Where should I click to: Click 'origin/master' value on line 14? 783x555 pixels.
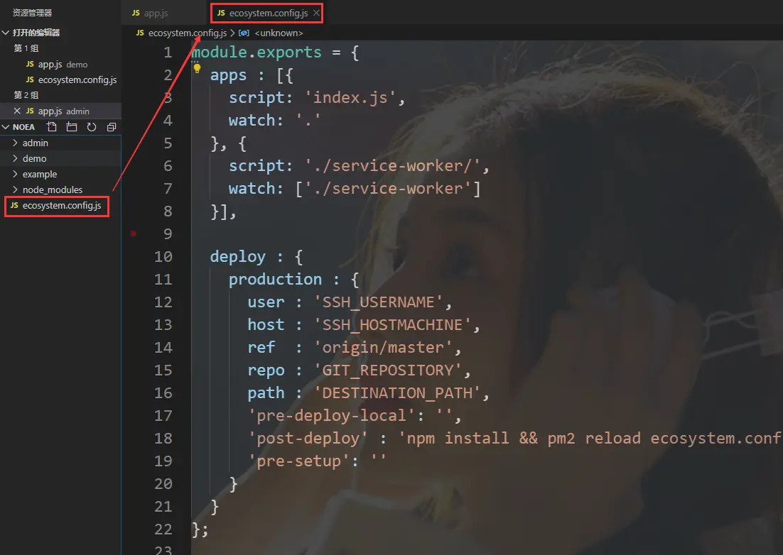coord(383,348)
